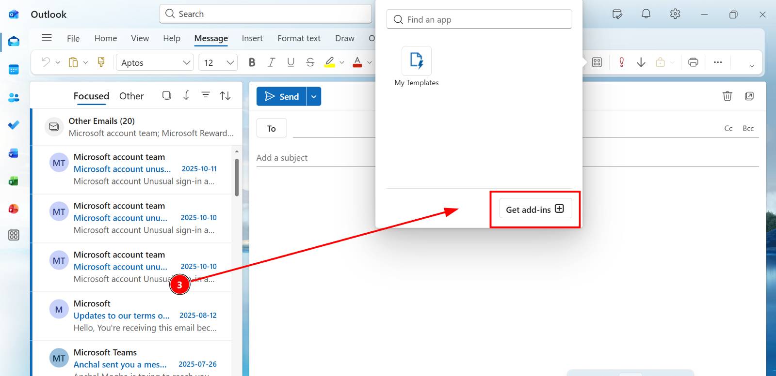This screenshot has height=376, width=776.
Task: Apply italic formatting from the ribbon
Action: [271, 62]
